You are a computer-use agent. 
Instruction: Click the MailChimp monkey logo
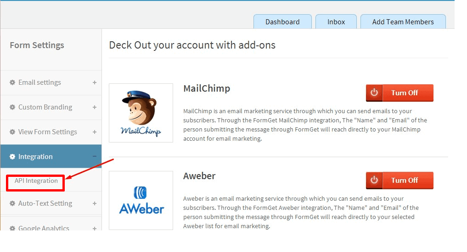(141, 113)
